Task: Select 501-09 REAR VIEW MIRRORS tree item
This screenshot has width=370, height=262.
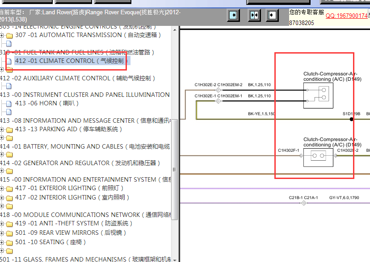Action: (71, 233)
